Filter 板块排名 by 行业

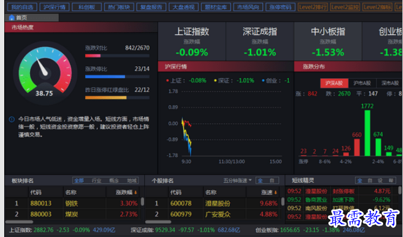click(x=97, y=180)
